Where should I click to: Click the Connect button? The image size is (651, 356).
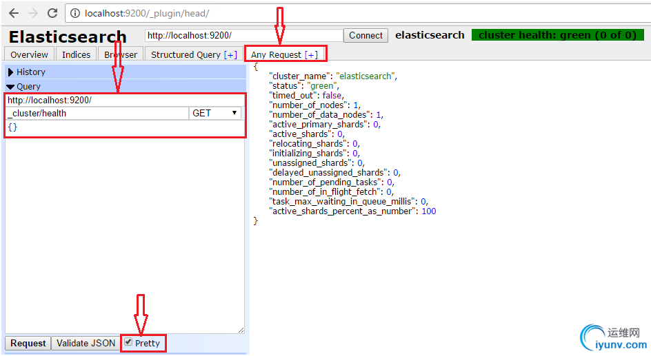click(365, 36)
